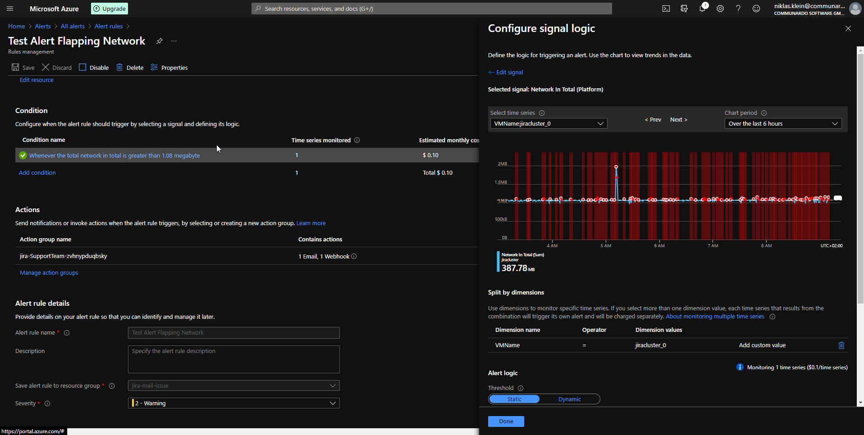Screen dimensions: 864x435
Task: Focus the alert Description text field
Action: 233,359
